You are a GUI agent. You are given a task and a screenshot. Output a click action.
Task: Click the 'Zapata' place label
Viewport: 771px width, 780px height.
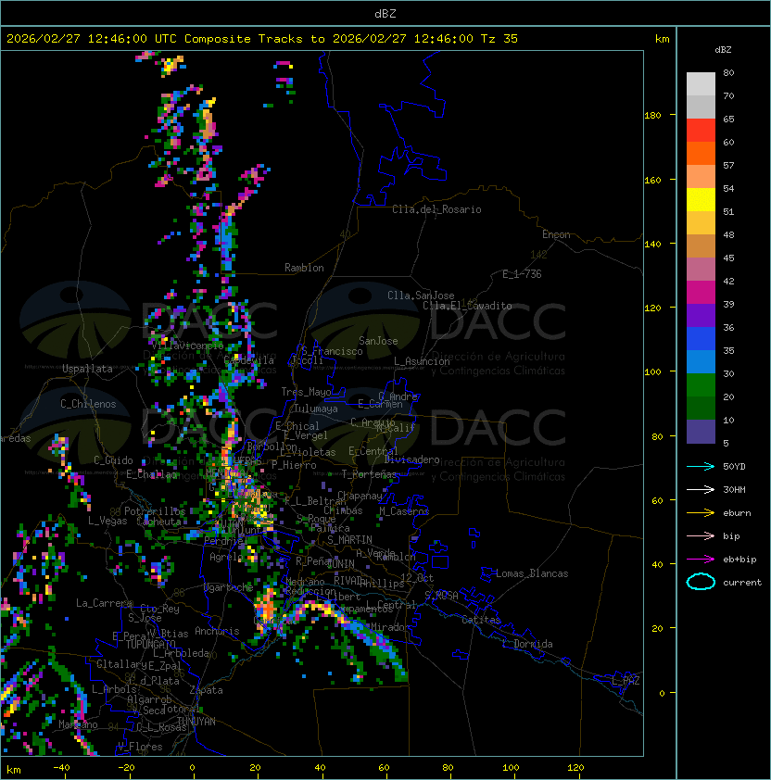[206, 690]
